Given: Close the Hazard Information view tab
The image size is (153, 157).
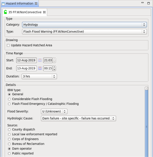Looking at the screenshot, I should tap(36, 3).
